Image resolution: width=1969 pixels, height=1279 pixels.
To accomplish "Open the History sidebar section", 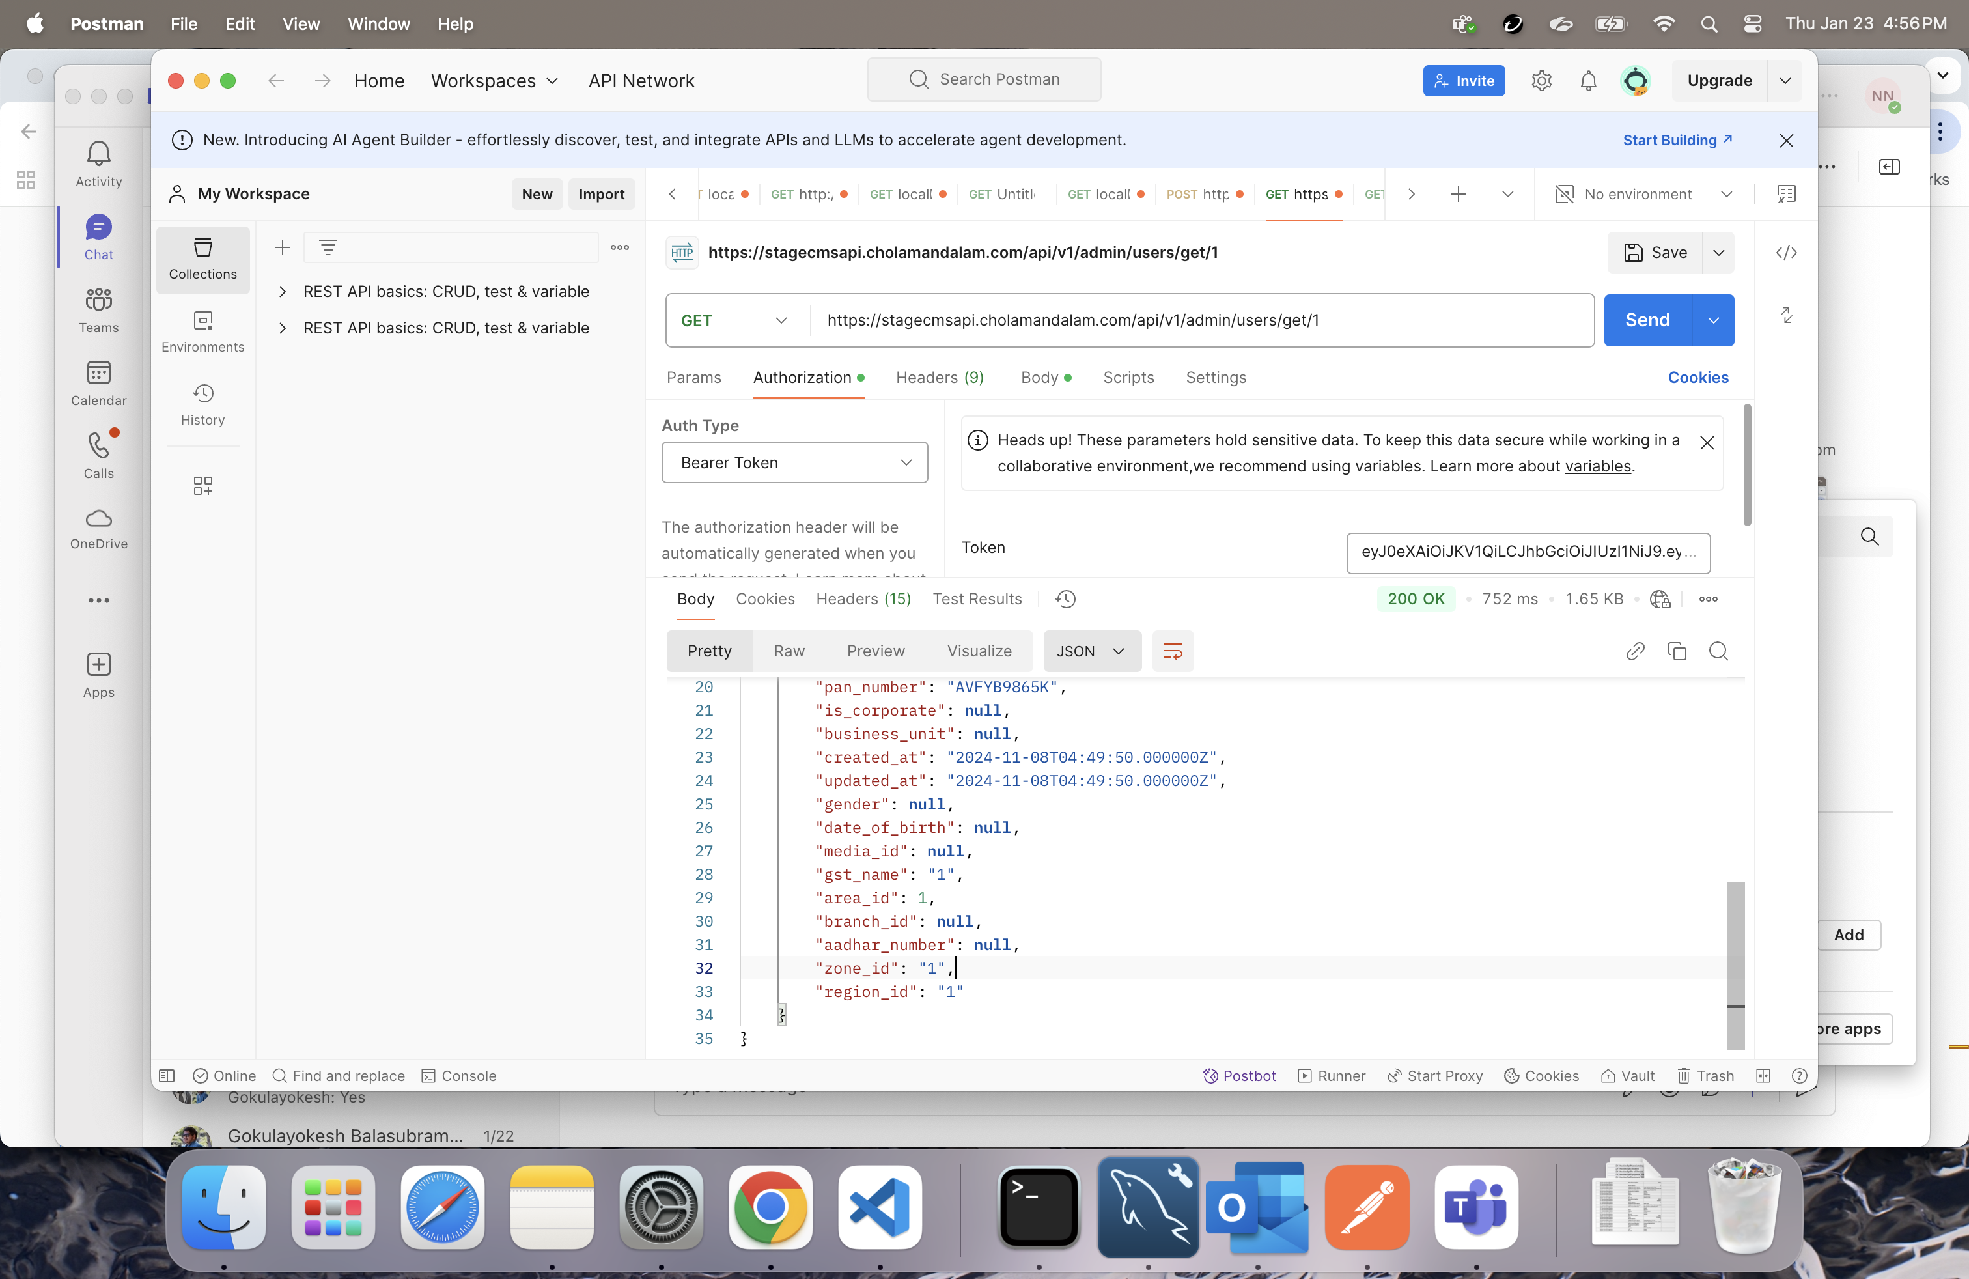I will [202, 404].
